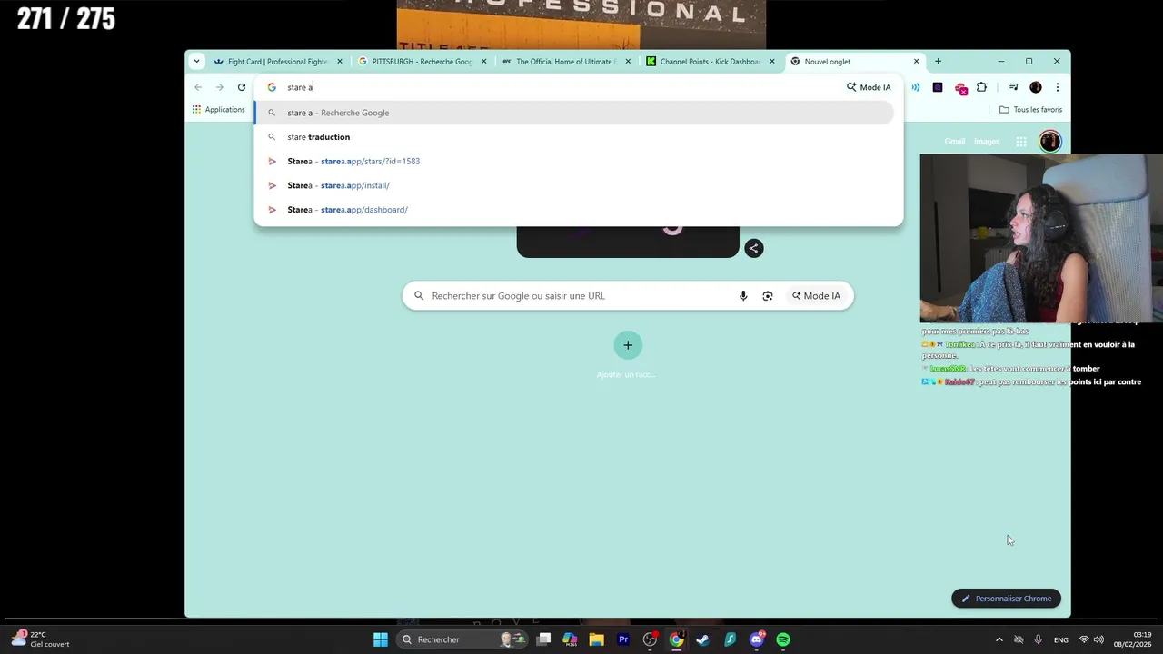Reload the page with the refresh icon
The width and height of the screenshot is (1163, 654).
click(x=242, y=87)
